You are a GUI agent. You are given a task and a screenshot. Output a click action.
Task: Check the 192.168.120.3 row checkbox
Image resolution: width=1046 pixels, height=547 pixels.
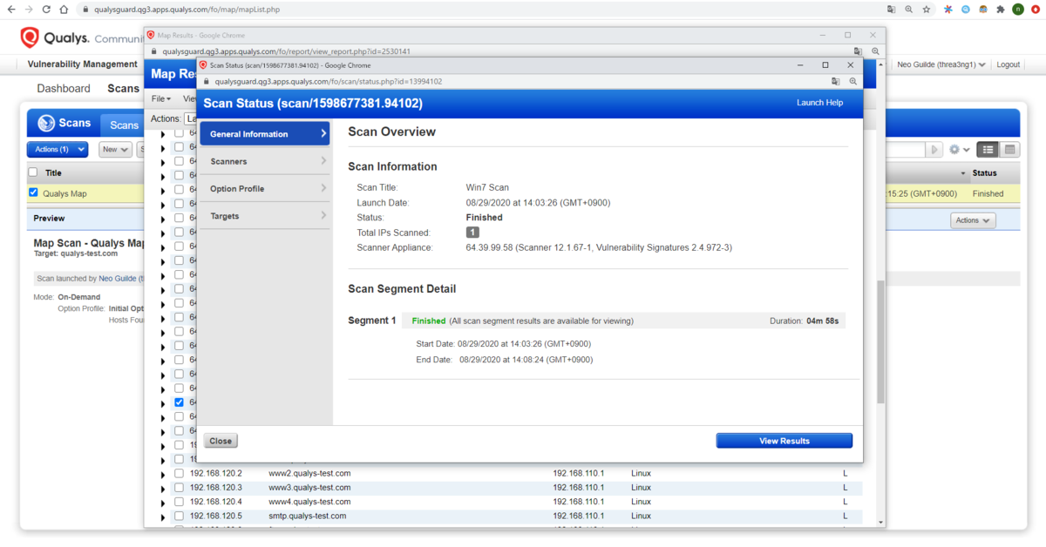tap(179, 487)
